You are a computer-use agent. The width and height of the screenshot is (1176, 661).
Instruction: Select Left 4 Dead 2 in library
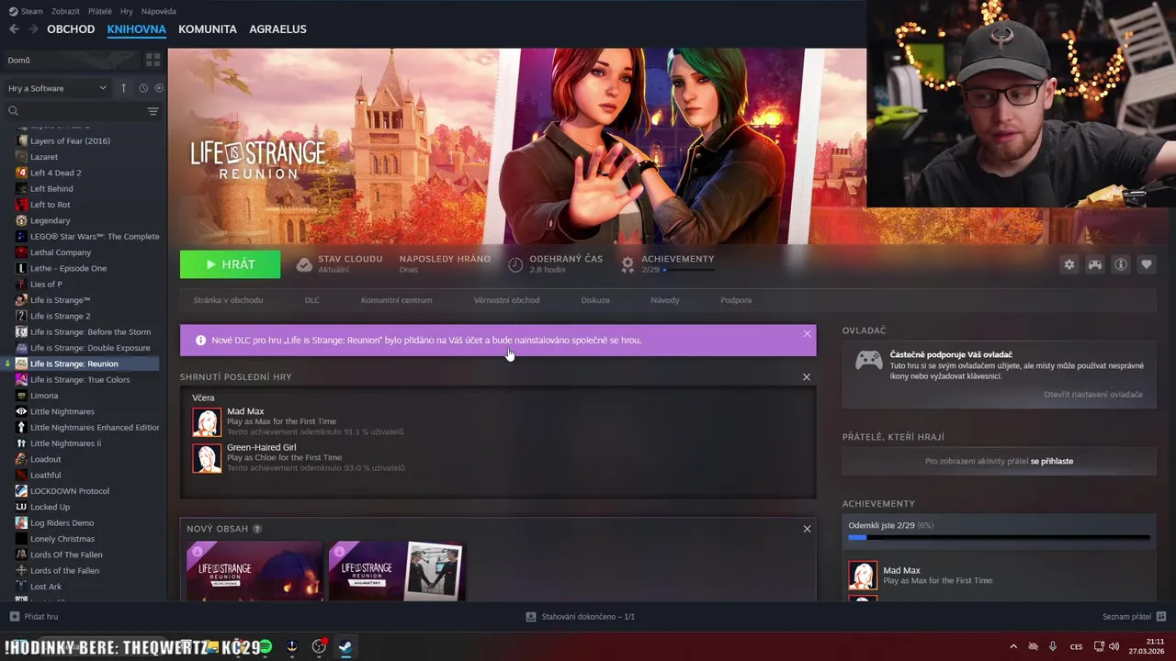[55, 173]
